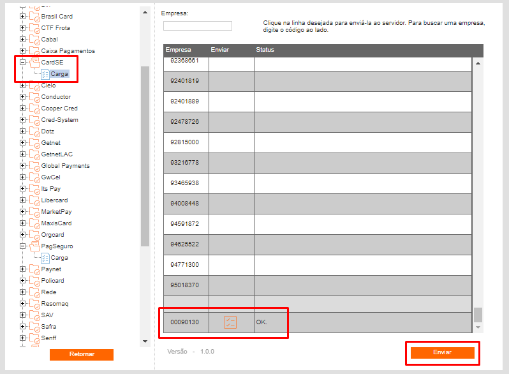509x374 pixels.
Task: Click the table scrollbar thumb
Action: (478, 315)
